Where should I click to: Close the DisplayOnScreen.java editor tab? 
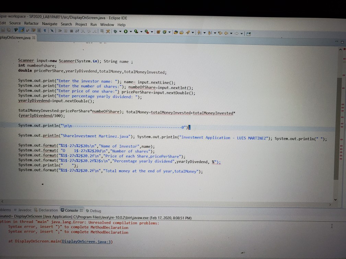pyautogui.click(x=34, y=38)
